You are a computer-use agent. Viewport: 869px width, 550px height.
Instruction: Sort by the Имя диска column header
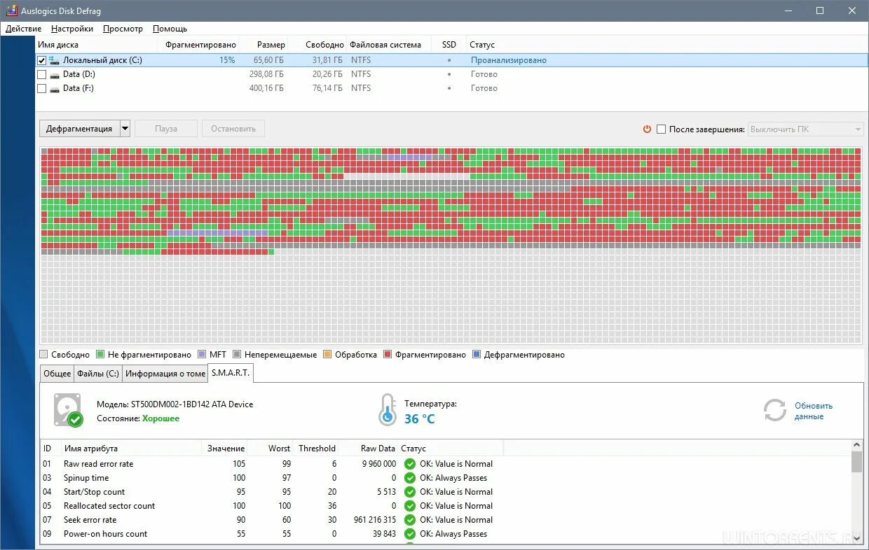pyautogui.click(x=98, y=45)
